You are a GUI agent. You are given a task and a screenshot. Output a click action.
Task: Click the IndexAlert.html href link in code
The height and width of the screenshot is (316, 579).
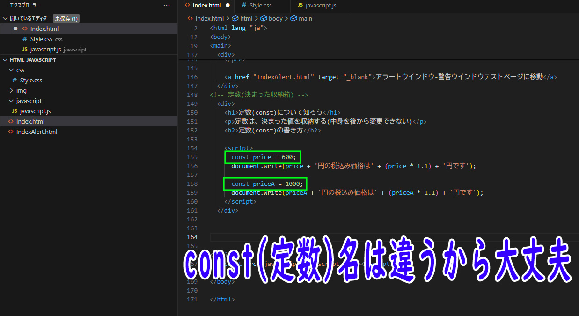point(283,77)
